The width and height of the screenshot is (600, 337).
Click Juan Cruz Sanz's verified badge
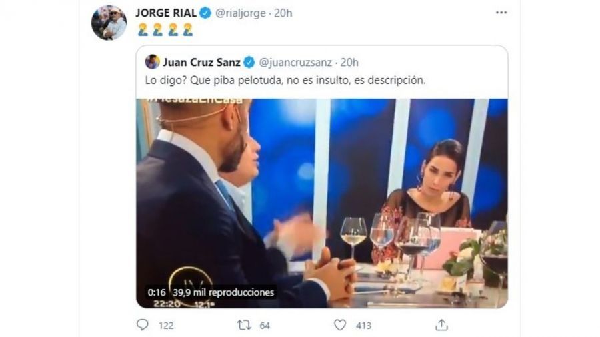[x=249, y=63]
